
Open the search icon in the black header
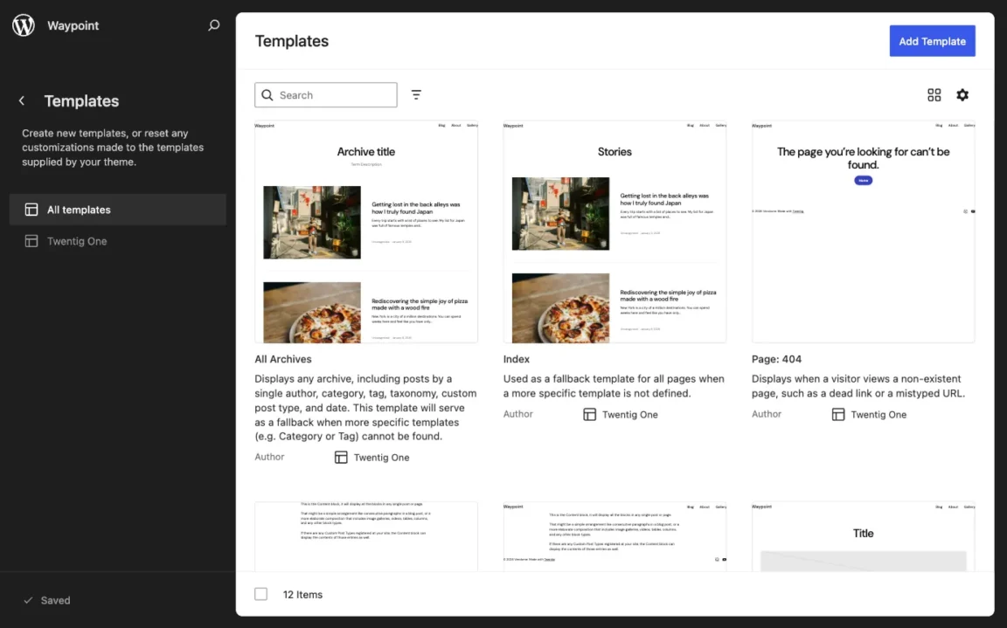point(213,25)
